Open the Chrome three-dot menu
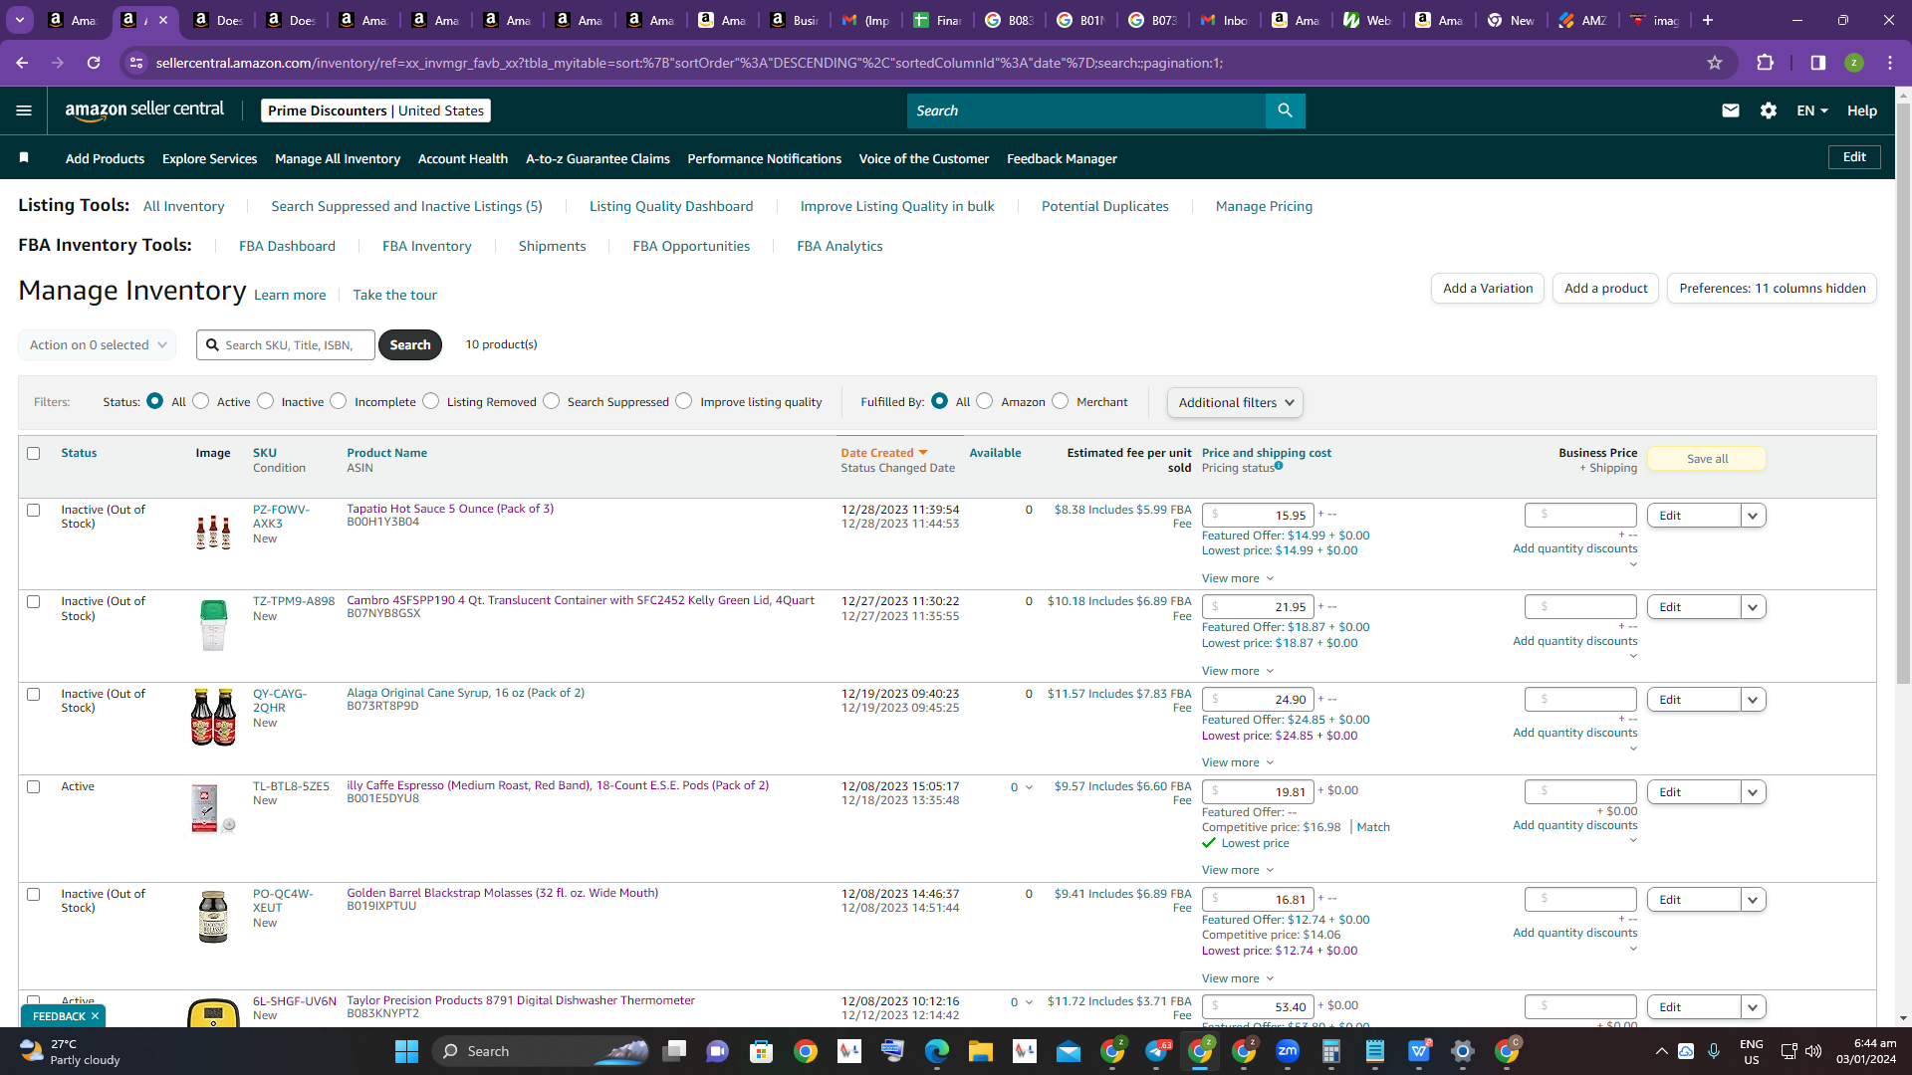The height and width of the screenshot is (1075, 1912). [1890, 63]
